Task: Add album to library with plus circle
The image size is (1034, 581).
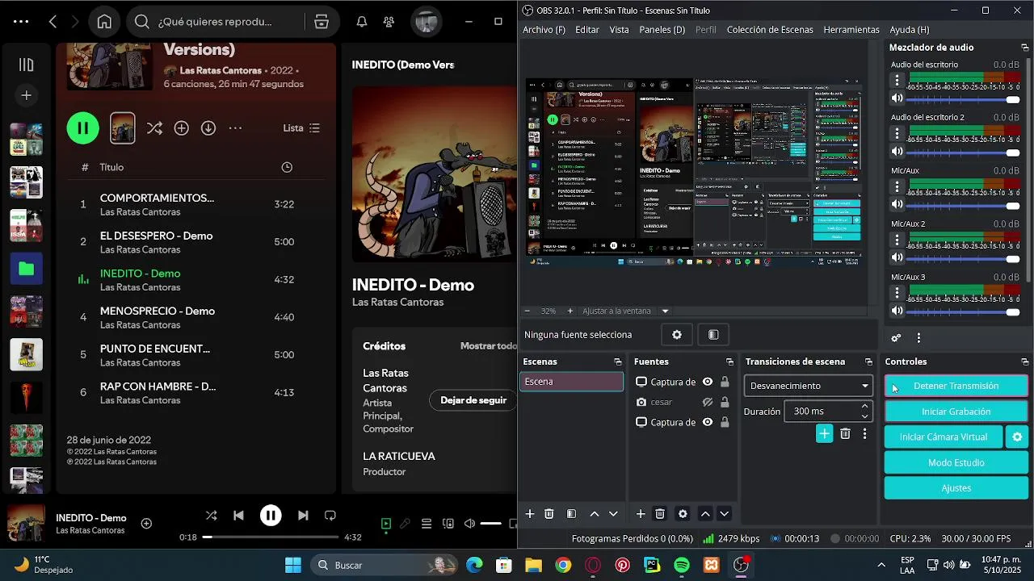Action: 181,127
